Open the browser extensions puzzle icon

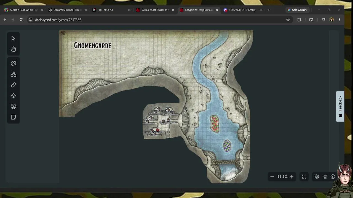pos(299,20)
